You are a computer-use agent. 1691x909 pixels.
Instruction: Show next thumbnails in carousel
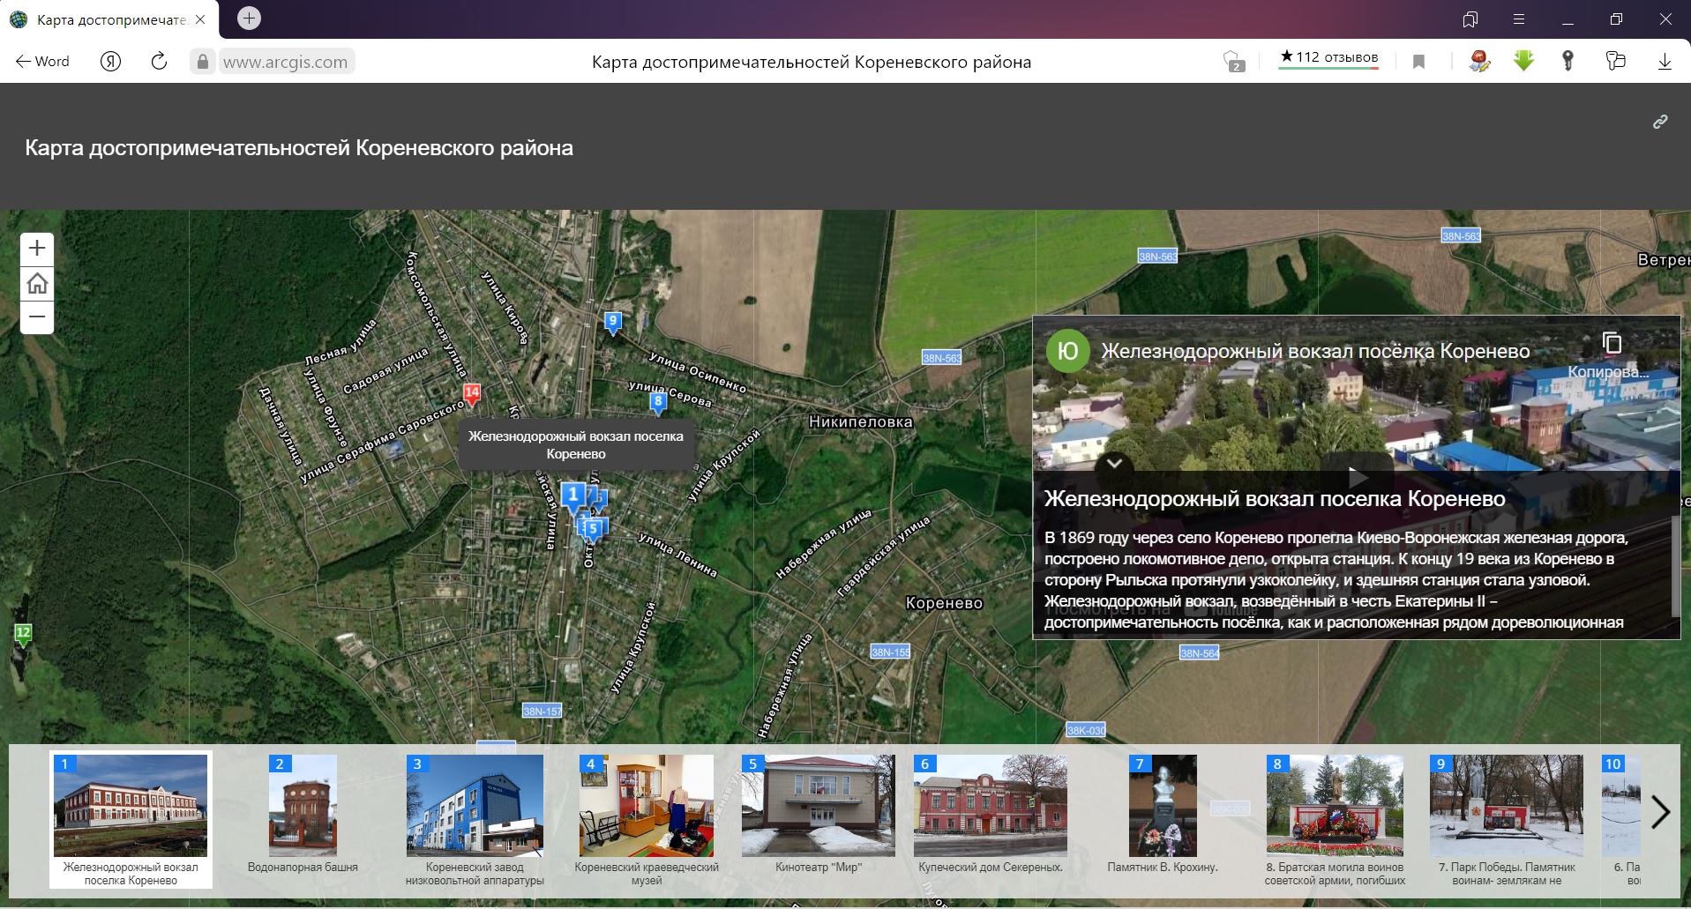pyautogui.click(x=1659, y=812)
